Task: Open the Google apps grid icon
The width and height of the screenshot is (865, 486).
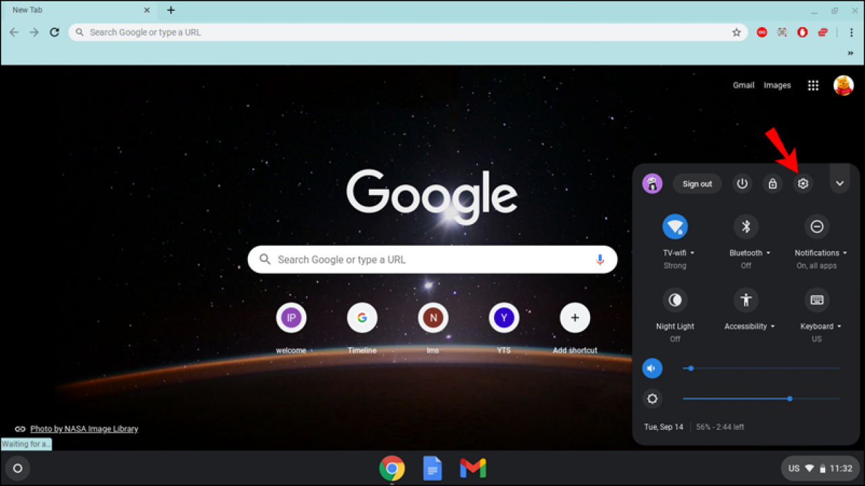Action: coord(813,85)
